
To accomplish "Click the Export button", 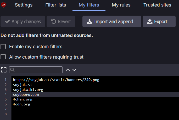I will click(159, 21).
